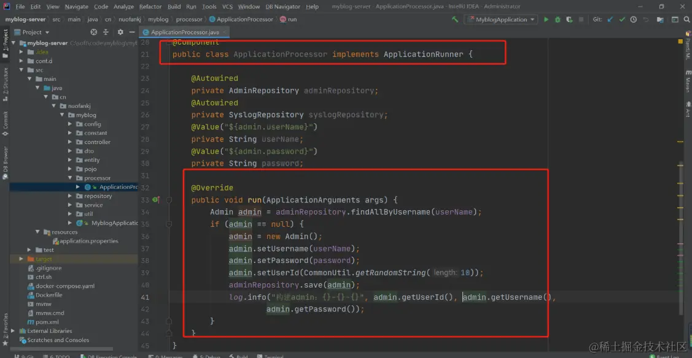Collapse the processor package
Viewport: 692px width, 358px height.
pos(70,178)
